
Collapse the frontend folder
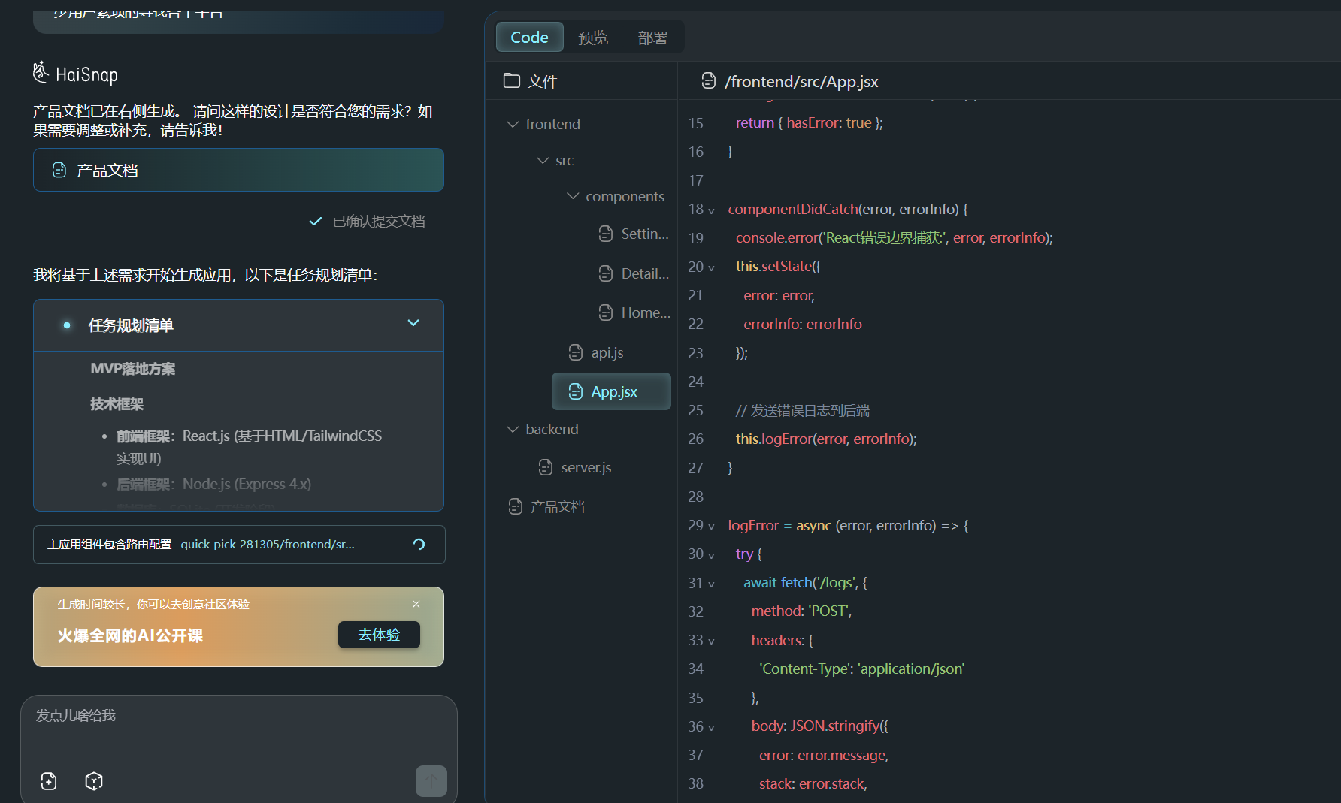click(513, 124)
